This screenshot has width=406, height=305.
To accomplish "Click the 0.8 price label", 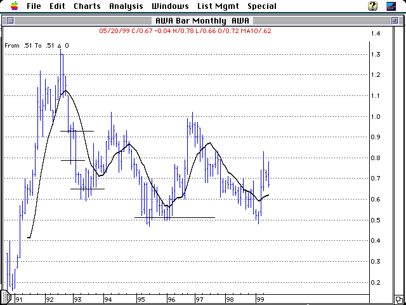I will 376,158.
